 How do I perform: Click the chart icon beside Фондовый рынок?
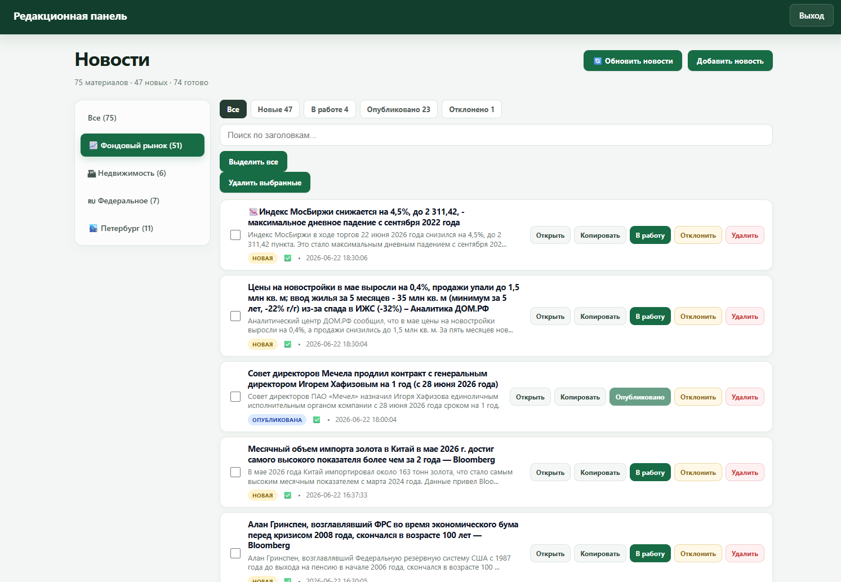coord(94,145)
